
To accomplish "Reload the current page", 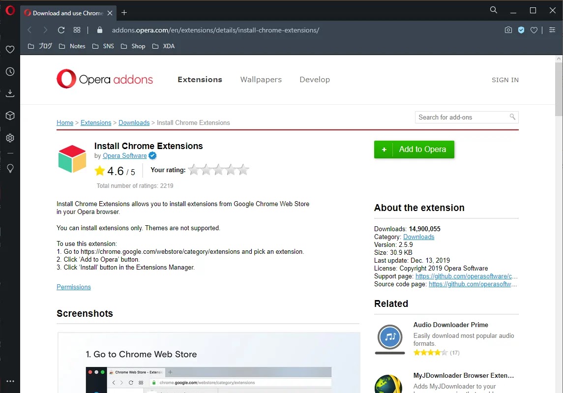I will point(61,30).
